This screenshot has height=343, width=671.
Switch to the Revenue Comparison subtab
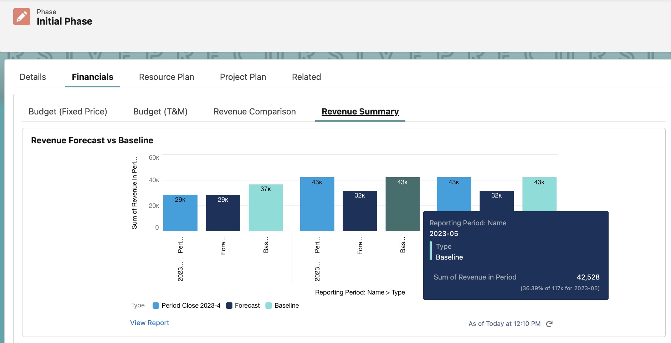[254, 111]
